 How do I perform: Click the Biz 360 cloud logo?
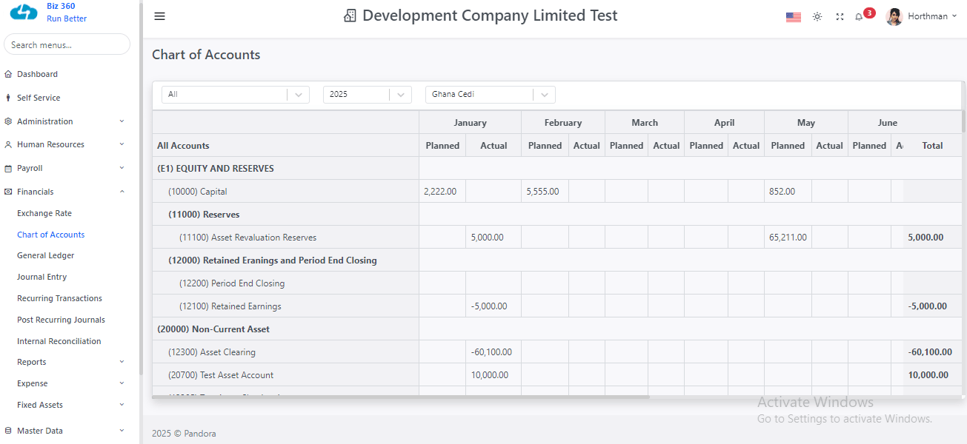tap(24, 13)
